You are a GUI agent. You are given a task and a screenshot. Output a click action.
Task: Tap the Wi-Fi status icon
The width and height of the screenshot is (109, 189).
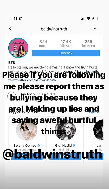click(x=89, y=18)
